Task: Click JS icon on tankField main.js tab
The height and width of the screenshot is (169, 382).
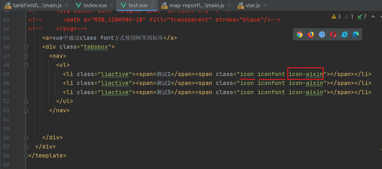Action: pos(8,5)
